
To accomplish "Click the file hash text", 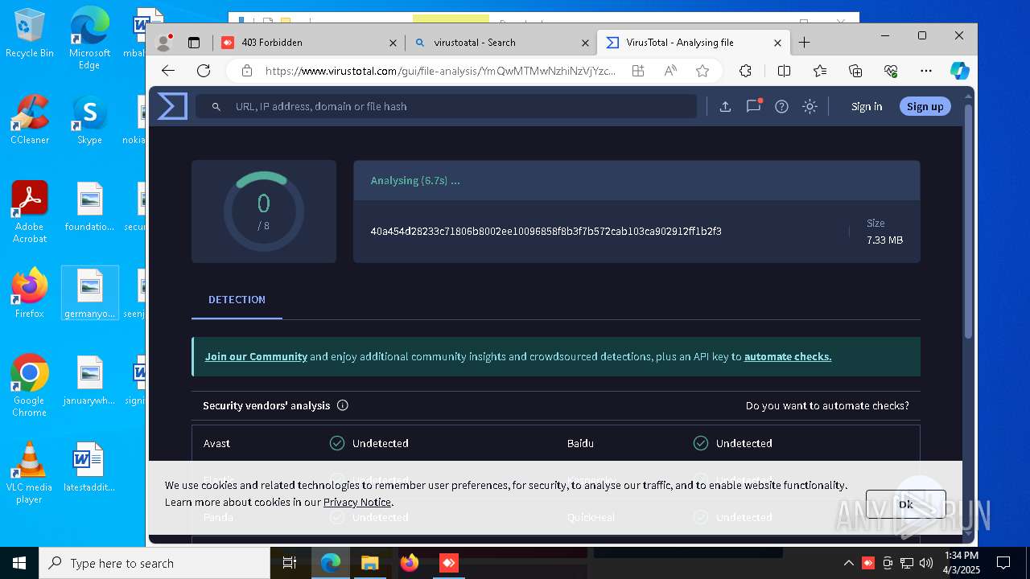I will [x=546, y=231].
